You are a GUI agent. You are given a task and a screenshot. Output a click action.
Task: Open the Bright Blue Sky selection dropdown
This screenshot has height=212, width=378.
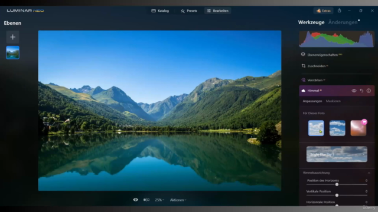(x=337, y=154)
